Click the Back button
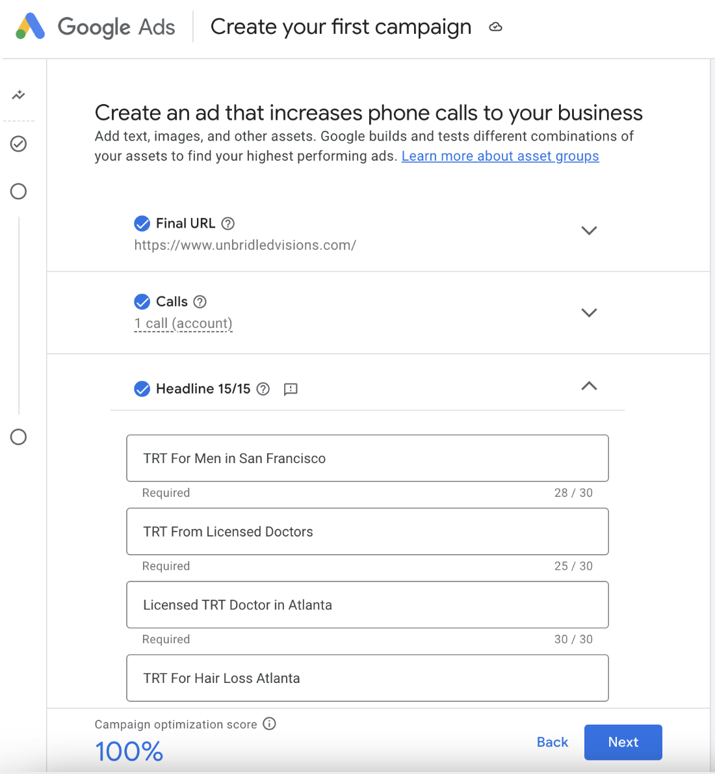Image resolution: width=715 pixels, height=774 pixels. (x=552, y=742)
